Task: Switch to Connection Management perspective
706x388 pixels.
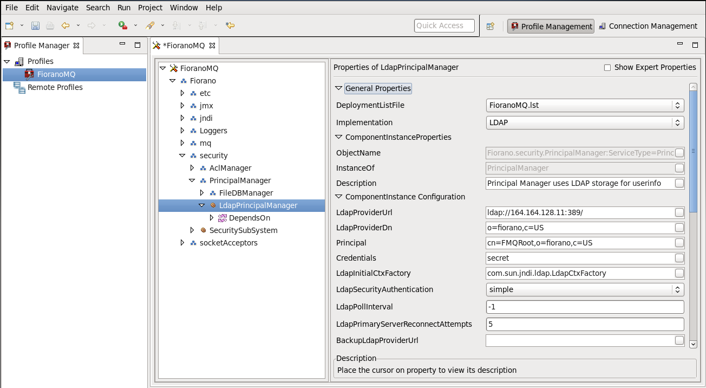Action: pyautogui.click(x=648, y=26)
